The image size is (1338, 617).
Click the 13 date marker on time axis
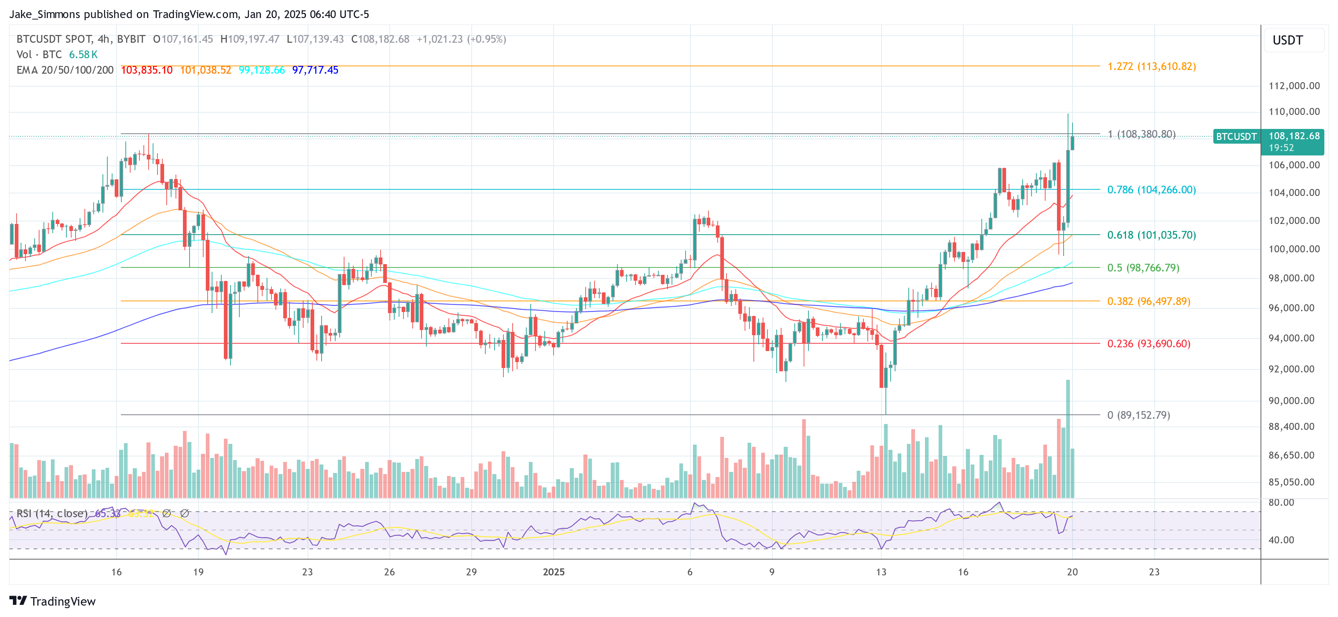coord(881,572)
